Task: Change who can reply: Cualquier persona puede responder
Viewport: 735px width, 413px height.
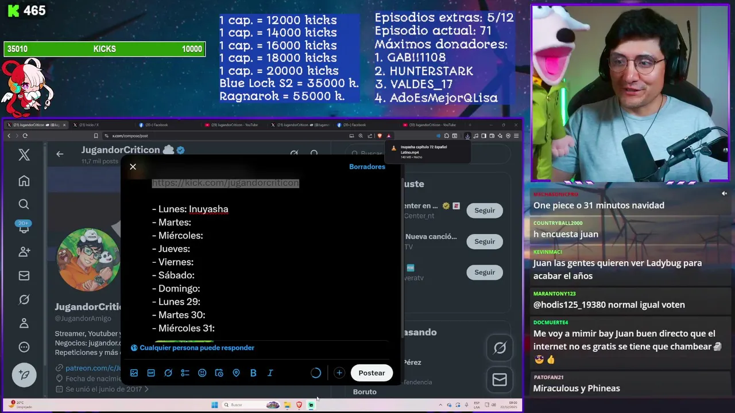Action: (192, 348)
